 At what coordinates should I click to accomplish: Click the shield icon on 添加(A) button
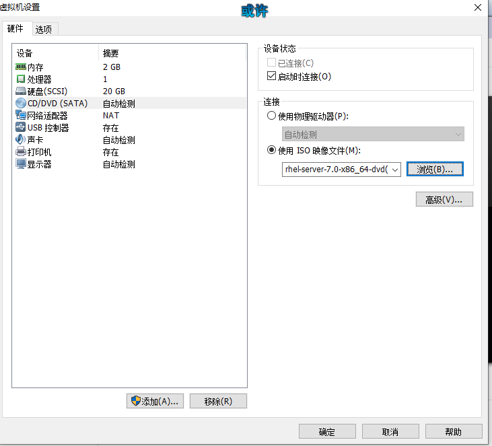(x=135, y=400)
